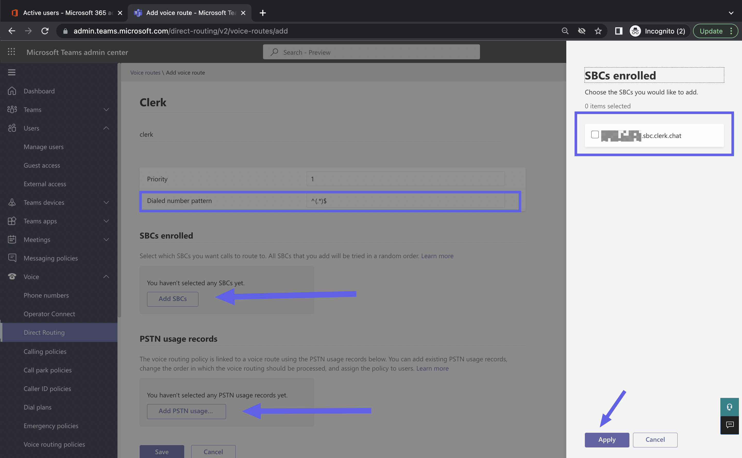Image resolution: width=742 pixels, height=458 pixels.
Task: Open tab search dropdown arrow
Action: click(x=731, y=13)
